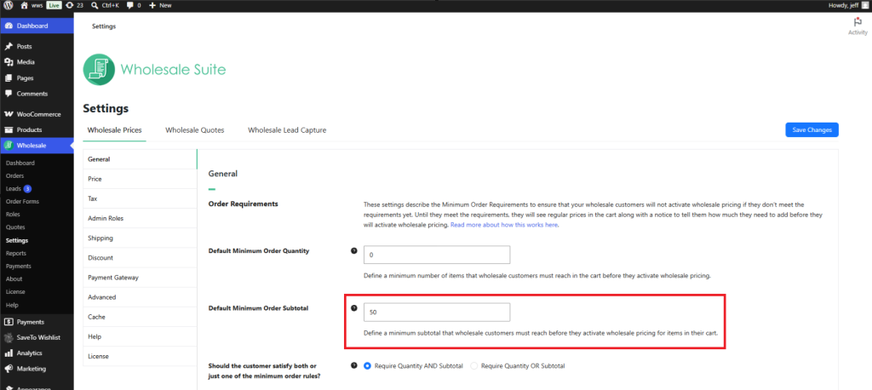The image size is (872, 390).
Task: Click the Save Changes button
Action: pos(812,129)
